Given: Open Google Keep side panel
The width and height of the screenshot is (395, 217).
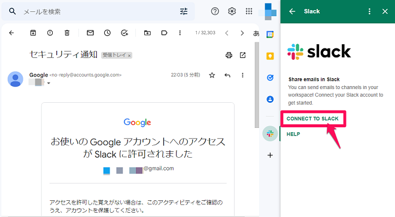Looking at the screenshot, I should [270, 56].
